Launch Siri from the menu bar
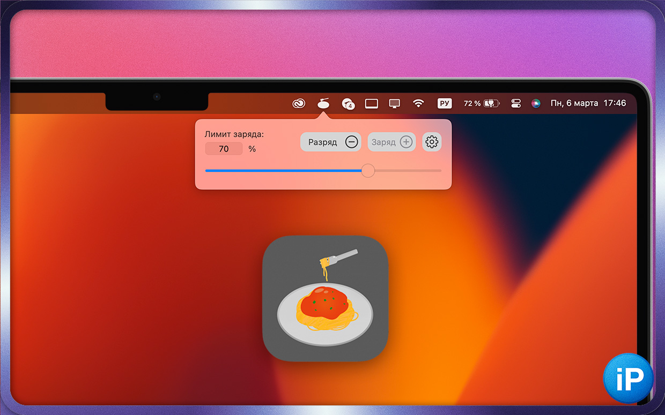This screenshot has height=415, width=665. [x=536, y=103]
